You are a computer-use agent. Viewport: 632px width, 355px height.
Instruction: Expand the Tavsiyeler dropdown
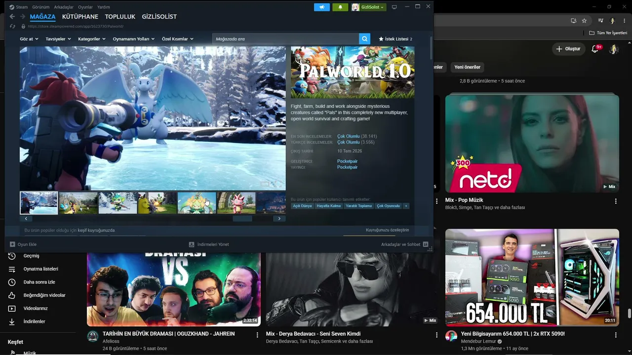coord(58,39)
